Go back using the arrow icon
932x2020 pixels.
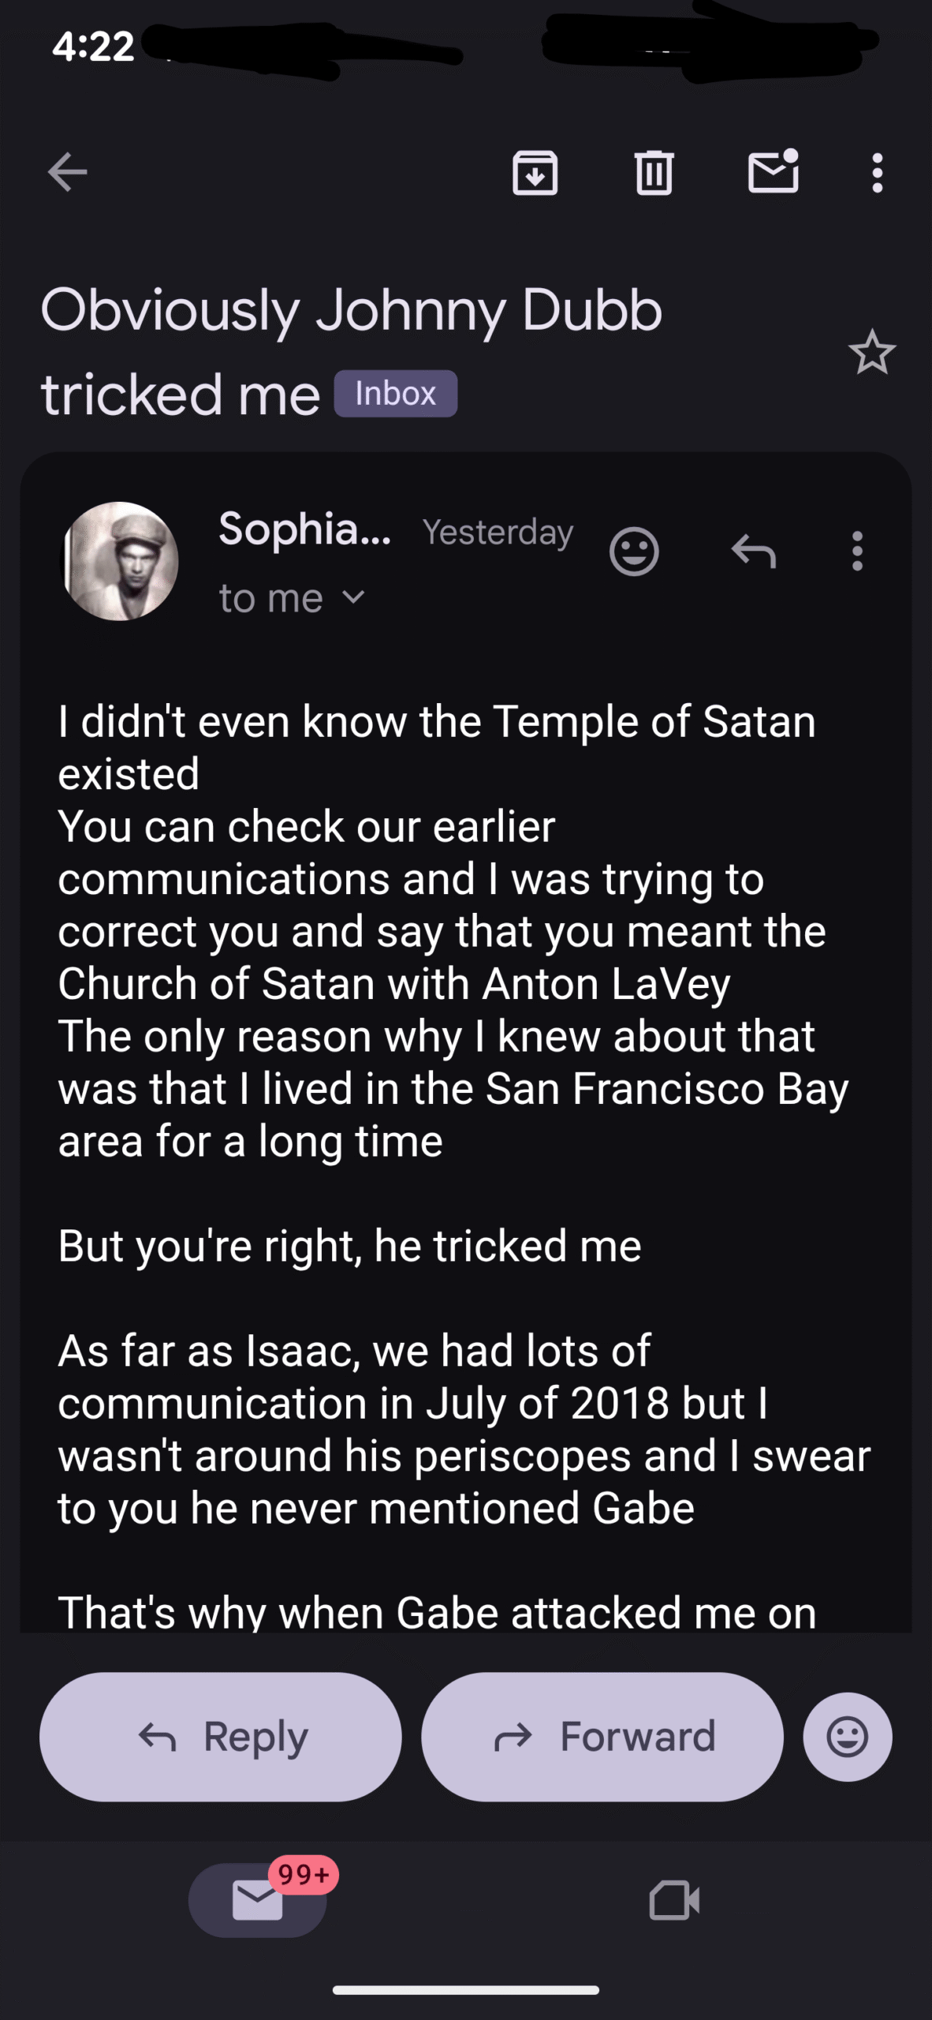click(68, 172)
